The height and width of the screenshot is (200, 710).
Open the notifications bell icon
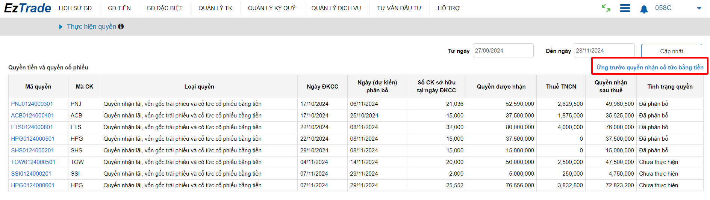click(x=644, y=9)
